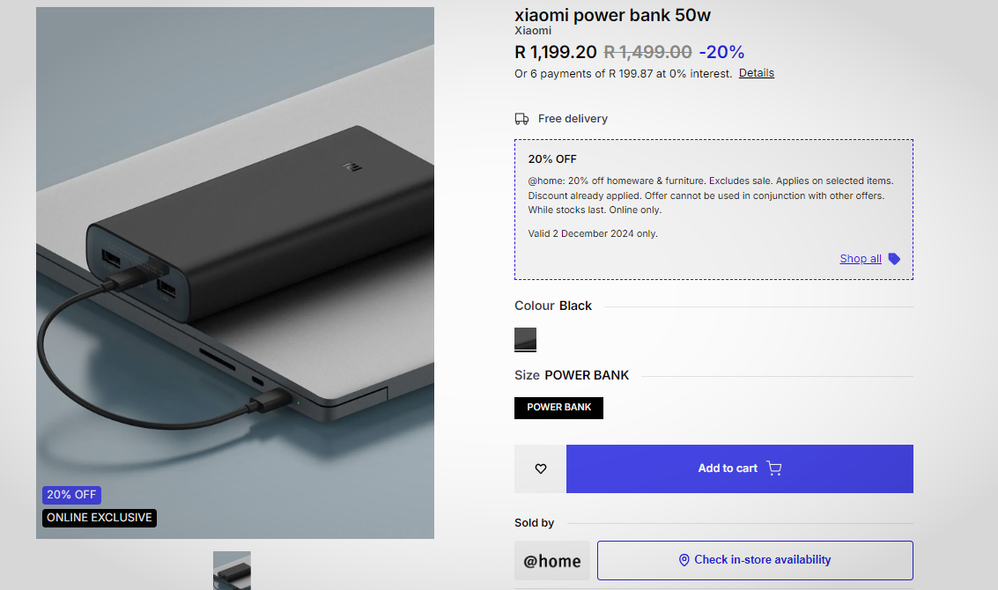Viewport: 998px width, 590px height.
Task: Add product to wishlist with heart icon
Action: point(541,468)
